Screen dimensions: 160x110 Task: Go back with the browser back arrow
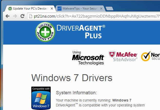[7, 16]
